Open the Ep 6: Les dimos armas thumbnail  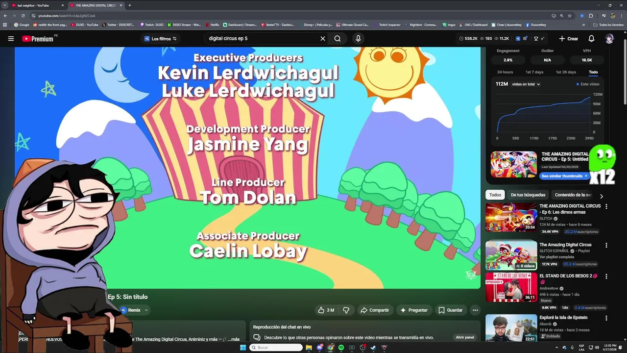tap(511, 217)
